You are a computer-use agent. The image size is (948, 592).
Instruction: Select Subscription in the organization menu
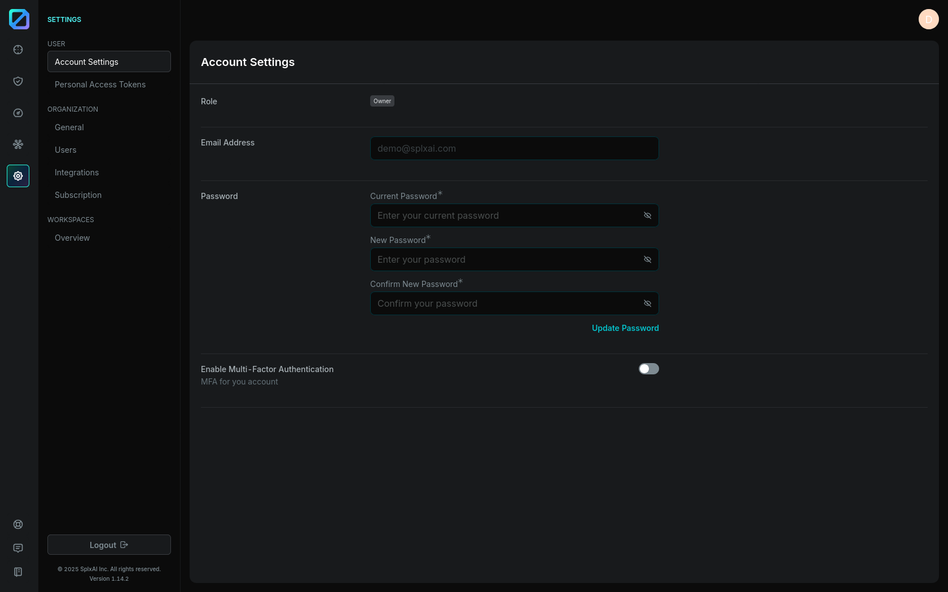pyautogui.click(x=78, y=195)
